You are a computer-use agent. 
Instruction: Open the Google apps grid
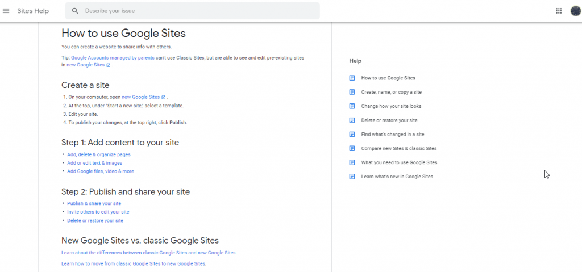tap(559, 11)
